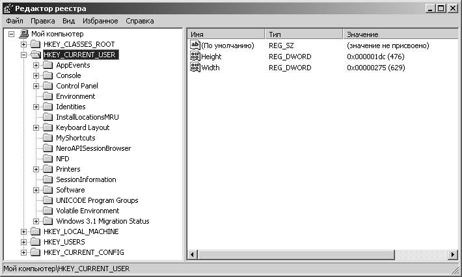This screenshot has height=277, width=462.
Task: Click the Width DWORD value icon
Action: pyautogui.click(x=195, y=67)
